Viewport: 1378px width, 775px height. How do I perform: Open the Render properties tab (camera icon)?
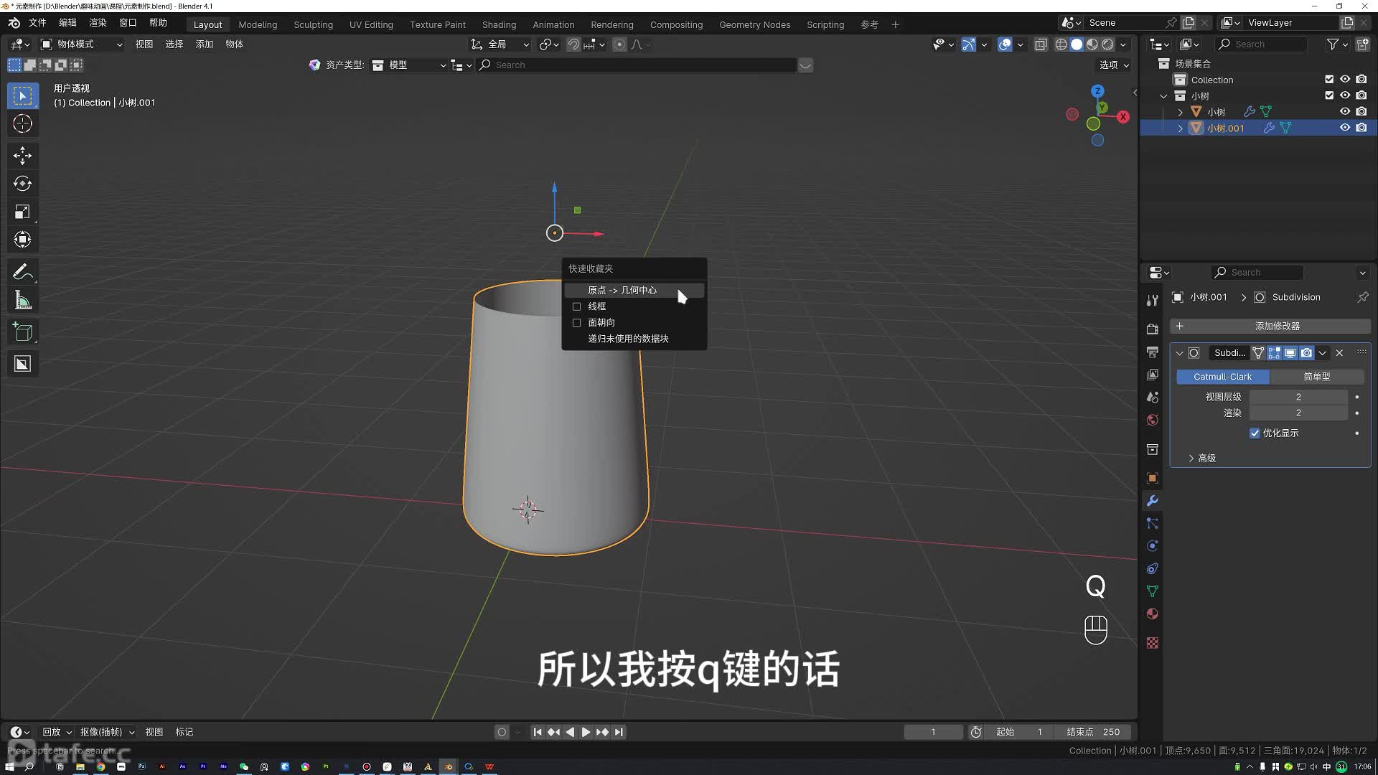pos(1153,329)
